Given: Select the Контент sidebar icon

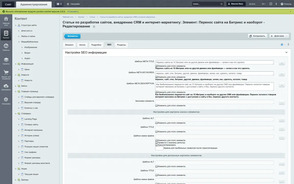Looking at the screenshot, I should 6,34.
